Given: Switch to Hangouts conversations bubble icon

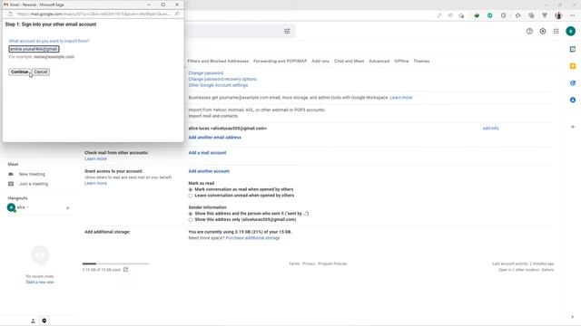Looking at the screenshot, I should click(x=44, y=321).
